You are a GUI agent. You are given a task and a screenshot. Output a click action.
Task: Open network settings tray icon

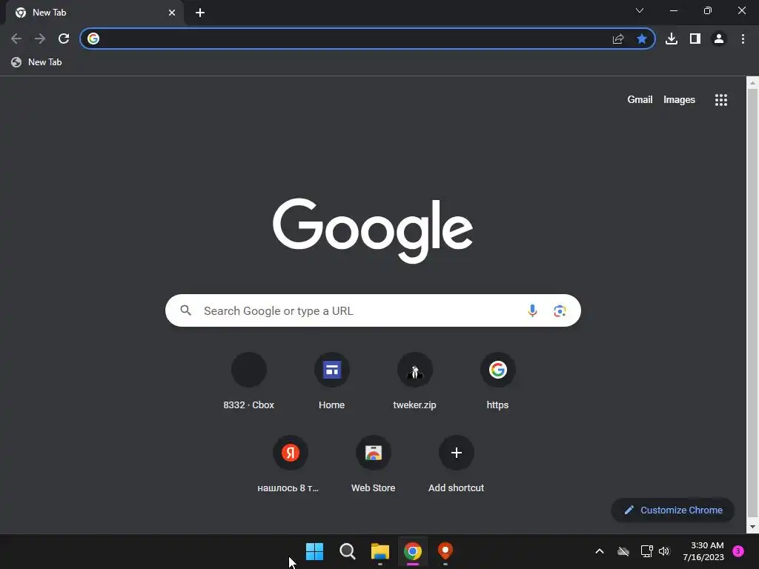click(x=646, y=551)
